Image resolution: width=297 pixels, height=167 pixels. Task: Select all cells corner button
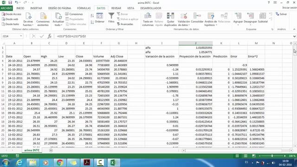point(3,43)
